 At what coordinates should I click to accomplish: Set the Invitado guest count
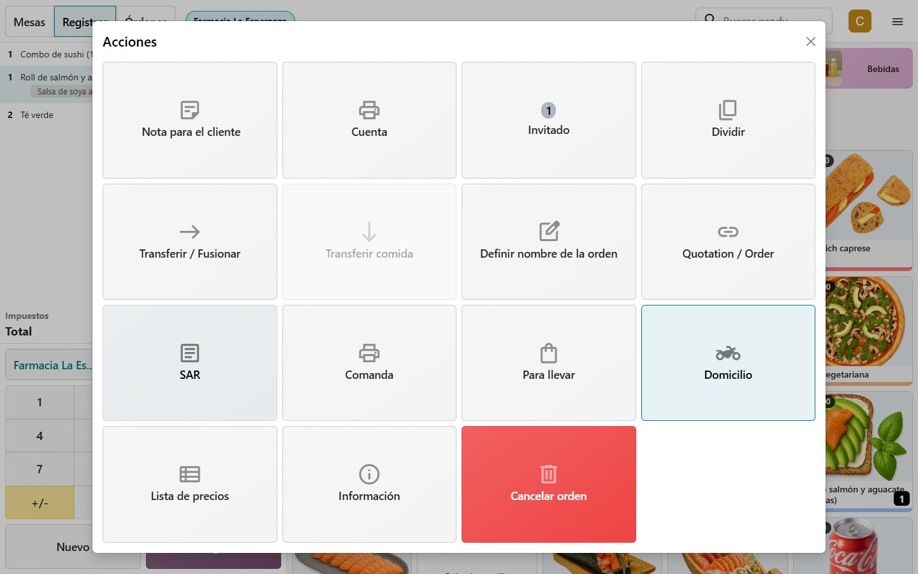pos(549,120)
